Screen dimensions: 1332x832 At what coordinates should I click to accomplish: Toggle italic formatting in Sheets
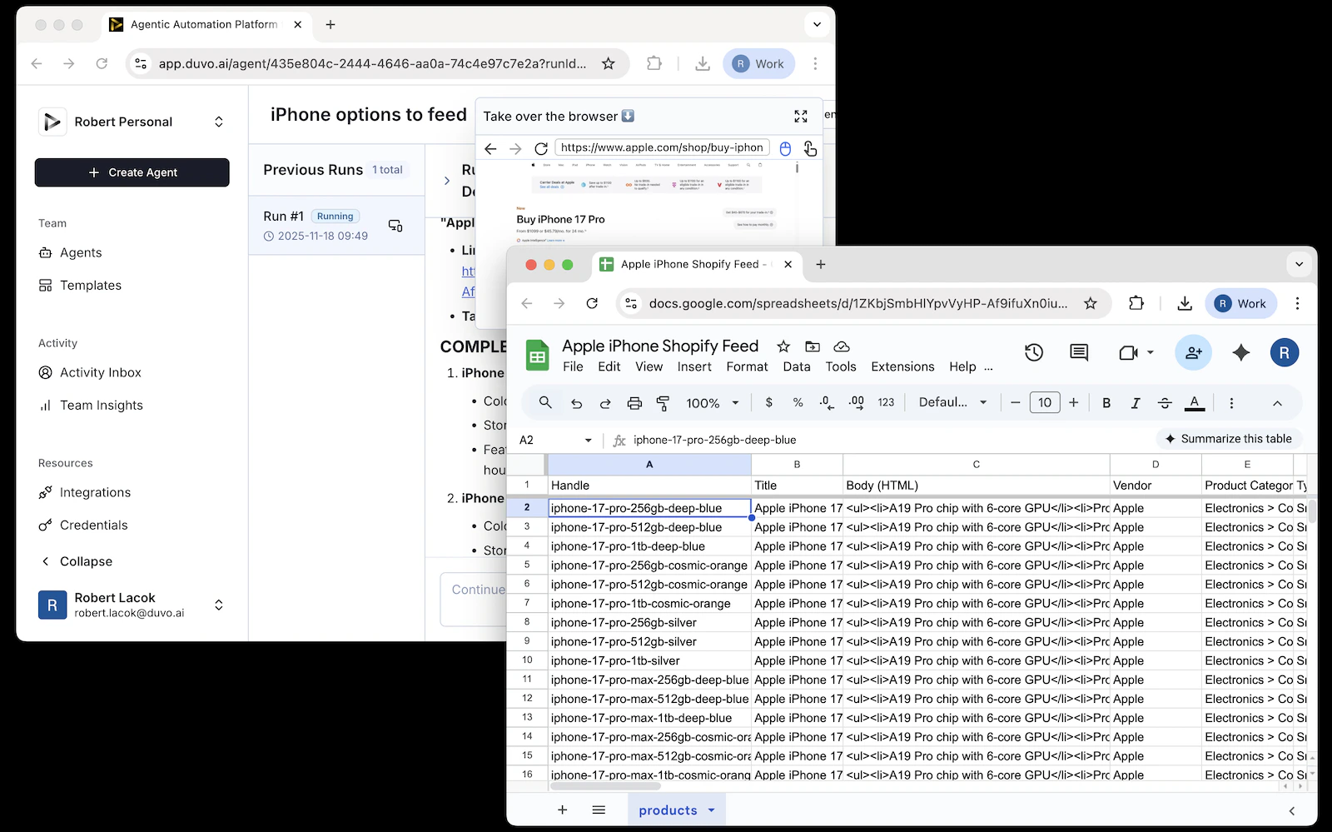coord(1136,403)
